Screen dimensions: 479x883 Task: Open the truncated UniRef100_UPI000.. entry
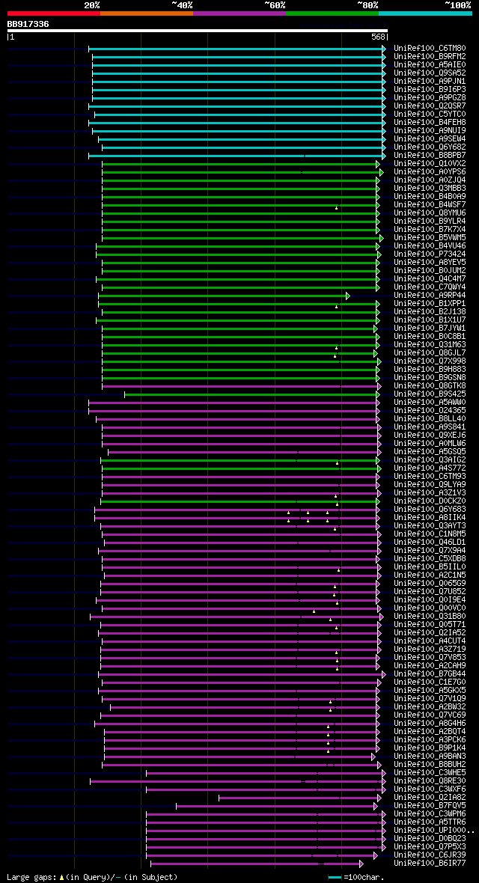[434, 830]
